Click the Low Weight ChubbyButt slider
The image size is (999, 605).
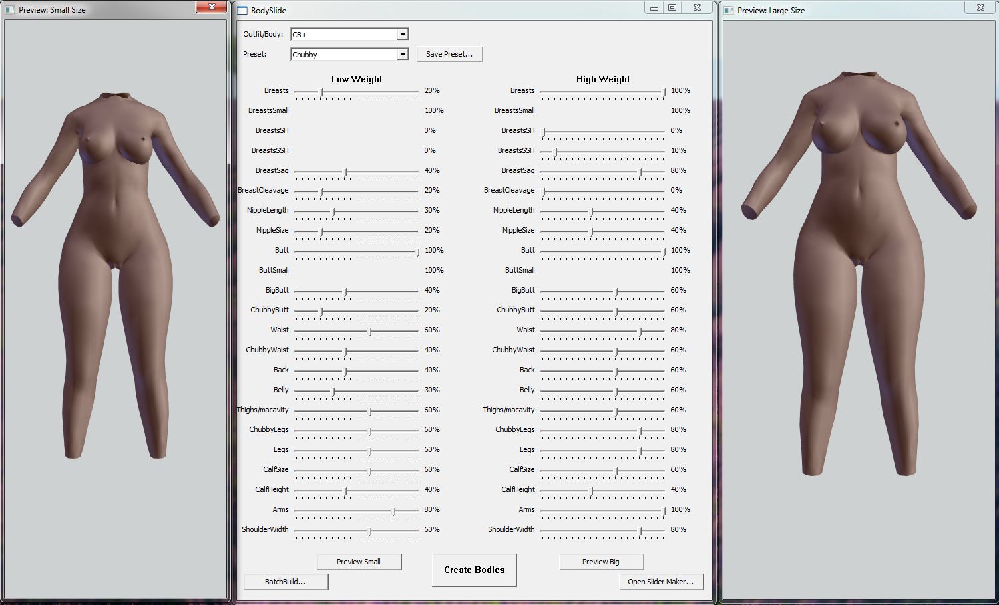(356, 313)
